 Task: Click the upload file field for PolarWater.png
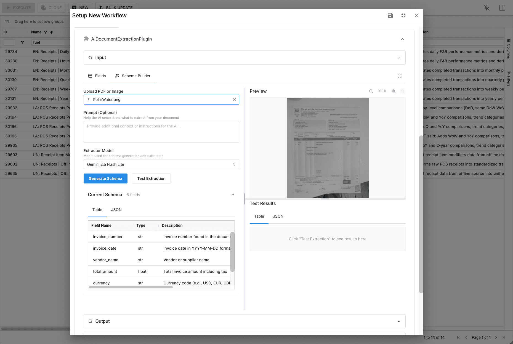[161, 100]
